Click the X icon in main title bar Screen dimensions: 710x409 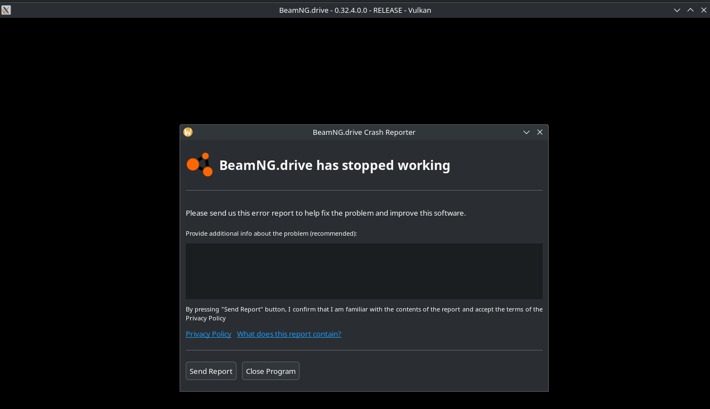pos(6,10)
